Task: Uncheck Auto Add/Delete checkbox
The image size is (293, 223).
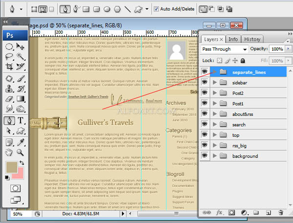Action: tap(156, 9)
